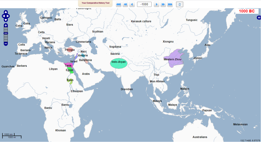Pan the map right
The height and width of the screenshot is (142, 261).
(x=8, y=16)
